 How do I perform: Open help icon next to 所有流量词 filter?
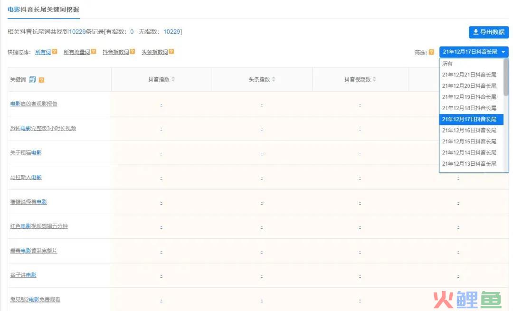pos(94,52)
